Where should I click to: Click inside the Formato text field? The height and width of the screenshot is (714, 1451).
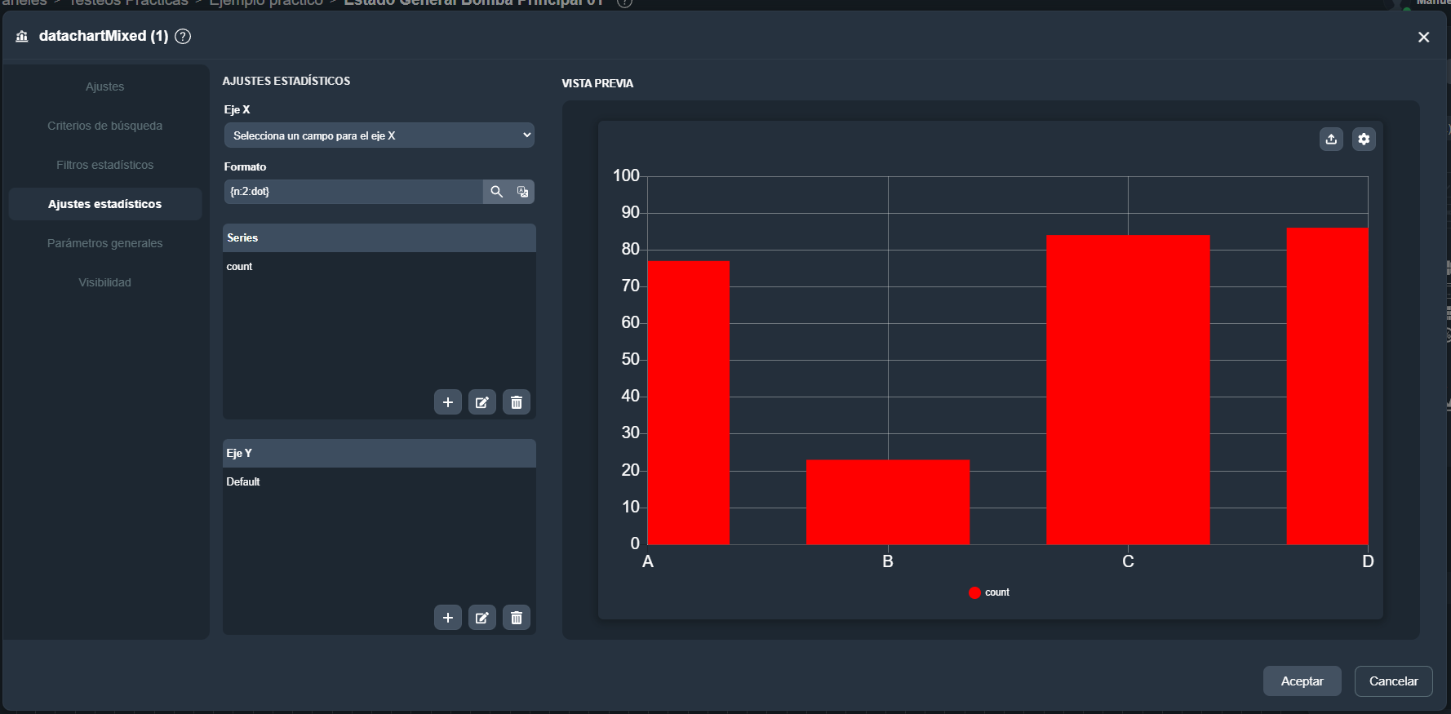(353, 192)
